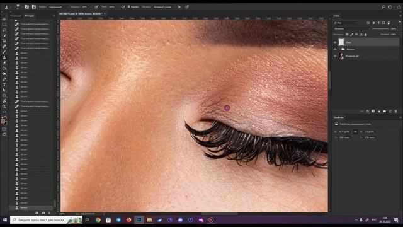Click the share icon at top right

tap(399, 7)
